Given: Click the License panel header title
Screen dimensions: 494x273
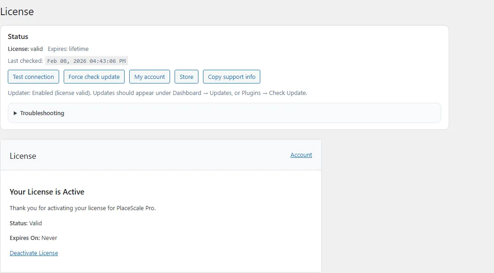Looking at the screenshot, I should tap(23, 156).
